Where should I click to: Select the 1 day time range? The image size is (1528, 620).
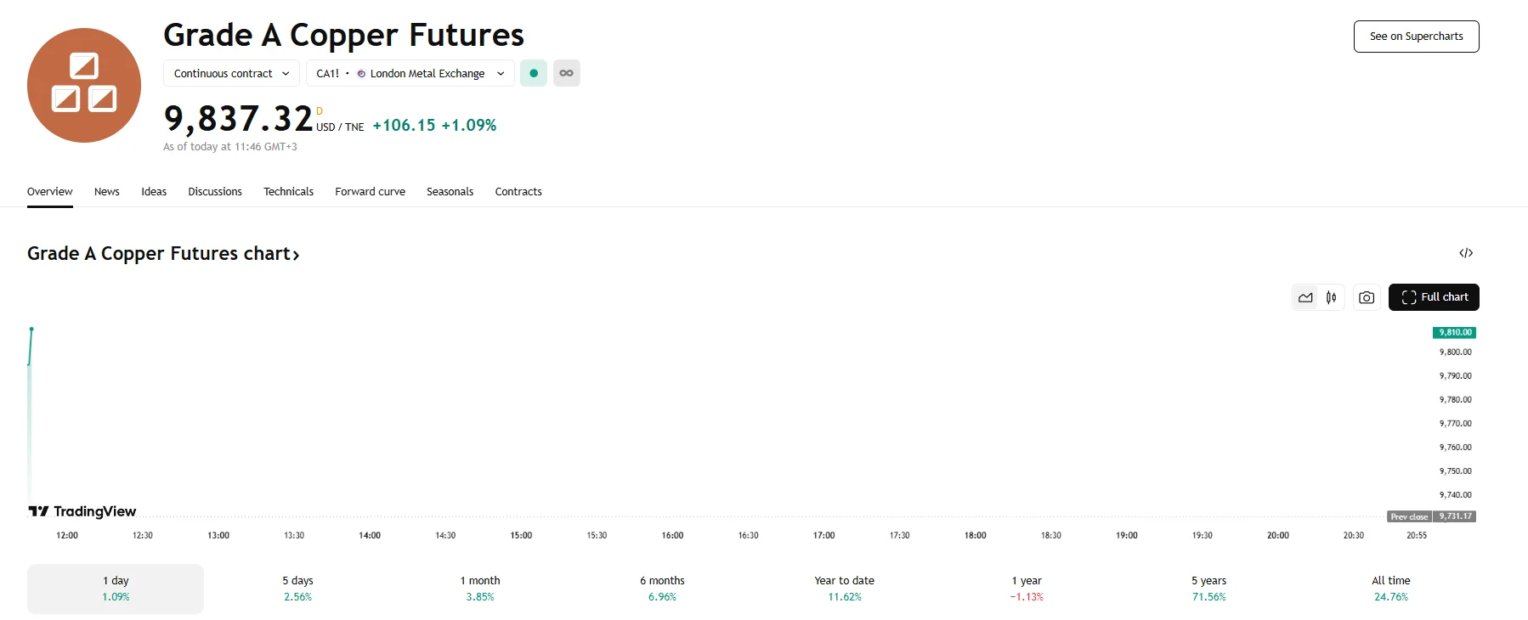point(116,589)
